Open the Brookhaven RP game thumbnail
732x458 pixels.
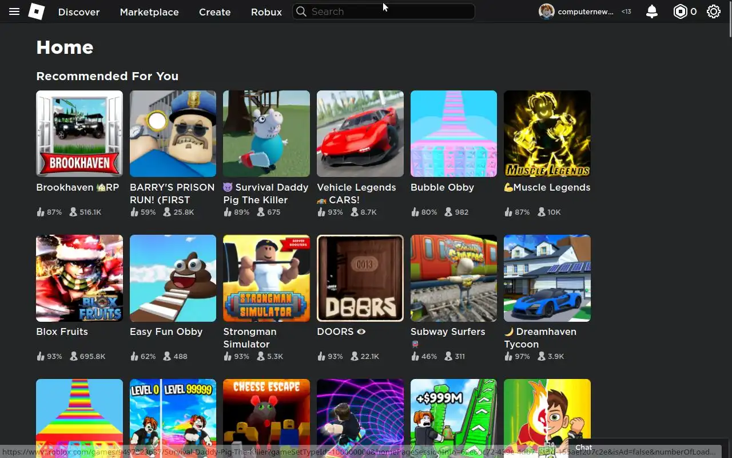point(79,133)
